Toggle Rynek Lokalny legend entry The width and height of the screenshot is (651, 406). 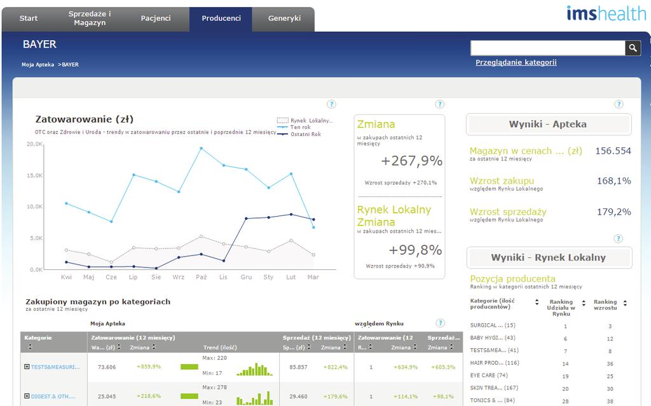305,120
